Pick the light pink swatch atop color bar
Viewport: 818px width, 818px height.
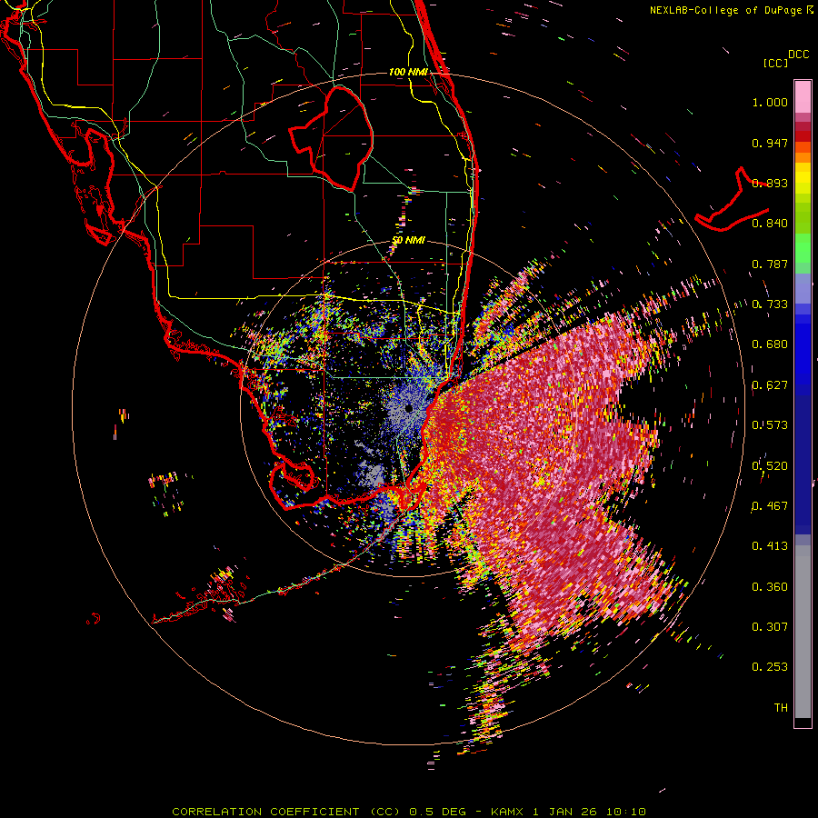[803, 96]
